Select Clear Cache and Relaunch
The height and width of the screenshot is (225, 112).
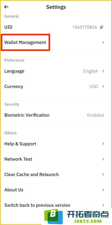[56, 174]
